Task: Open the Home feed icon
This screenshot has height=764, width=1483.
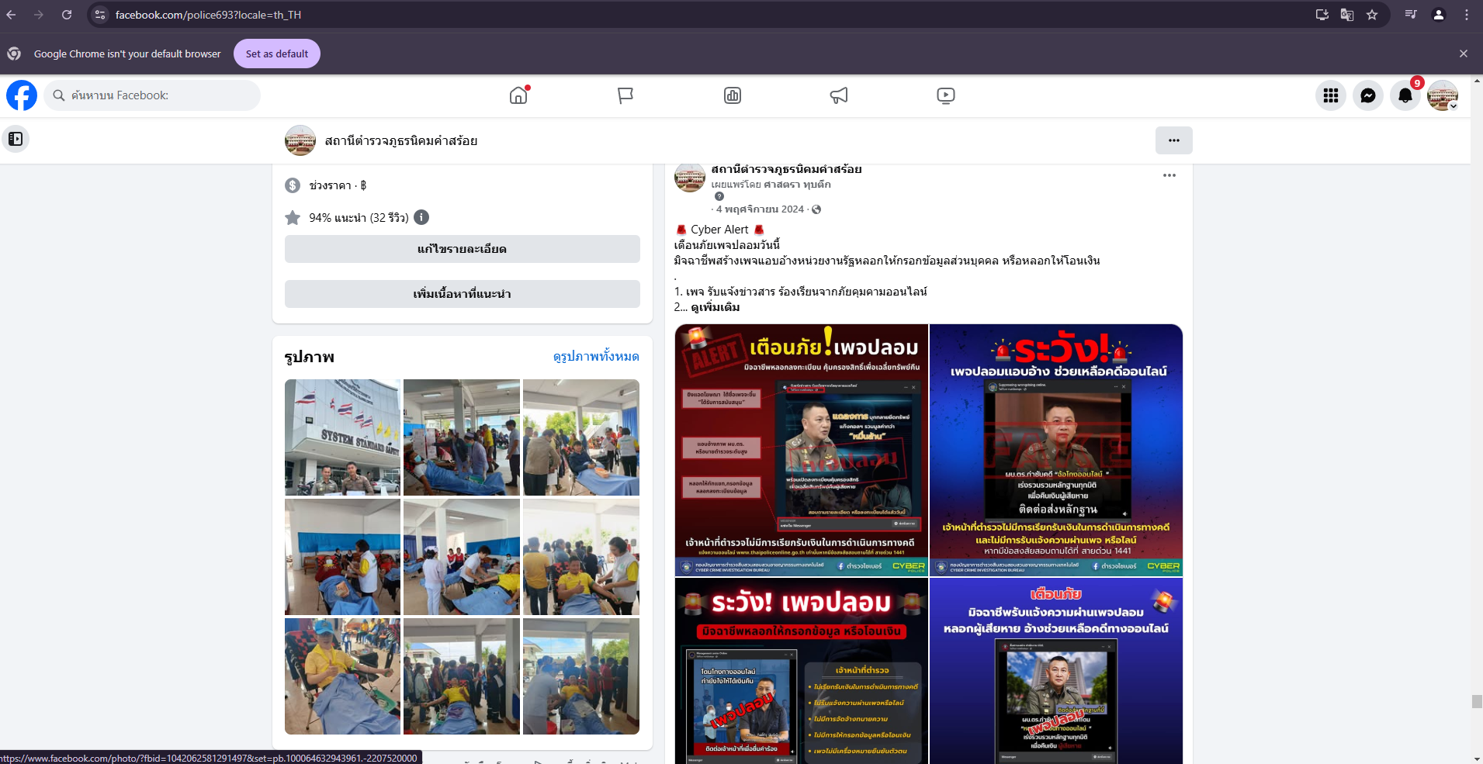Action: [518, 95]
